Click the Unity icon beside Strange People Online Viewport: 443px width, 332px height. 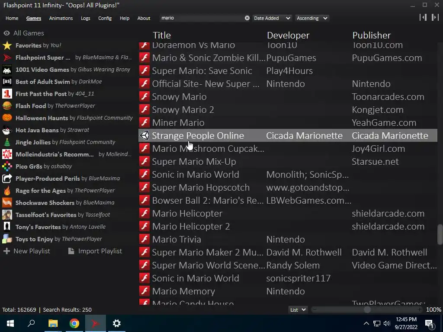144,135
